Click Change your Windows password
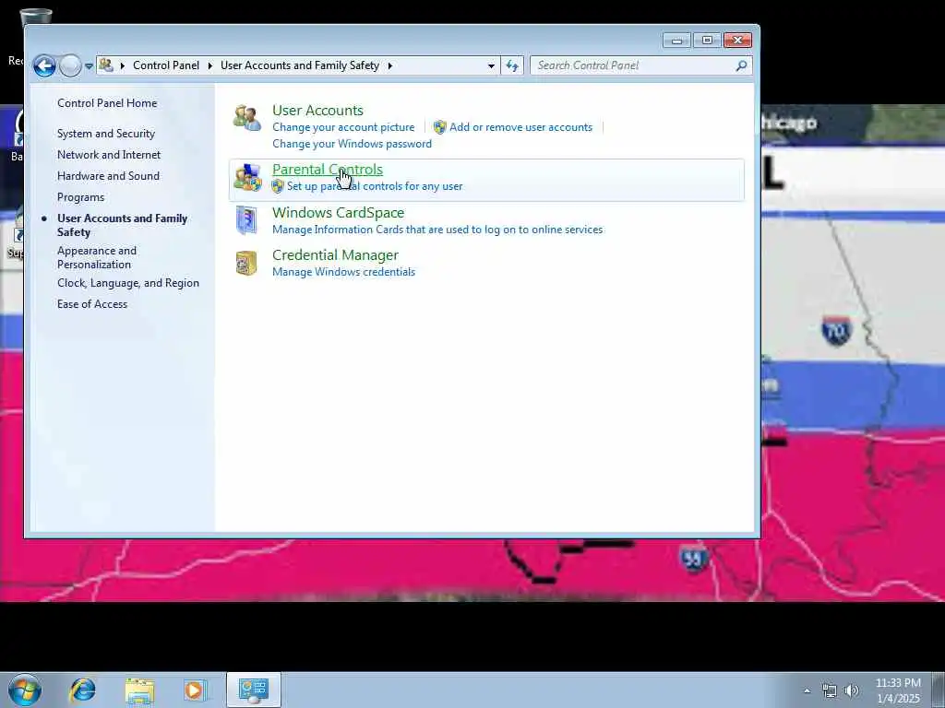 click(352, 144)
